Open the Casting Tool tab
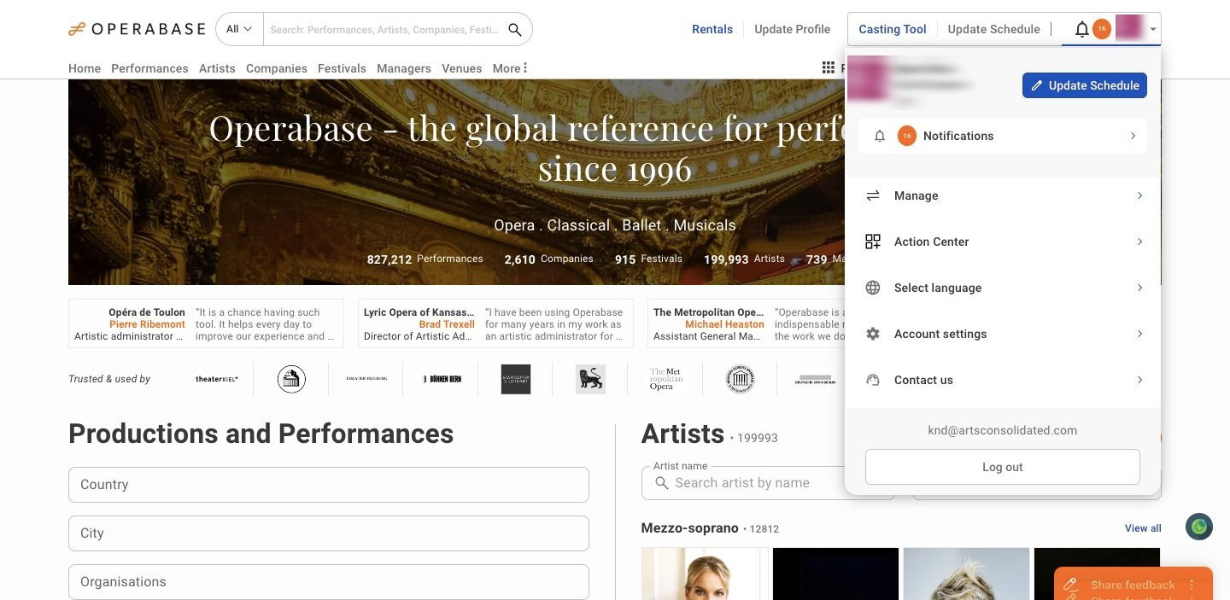 pyautogui.click(x=893, y=29)
